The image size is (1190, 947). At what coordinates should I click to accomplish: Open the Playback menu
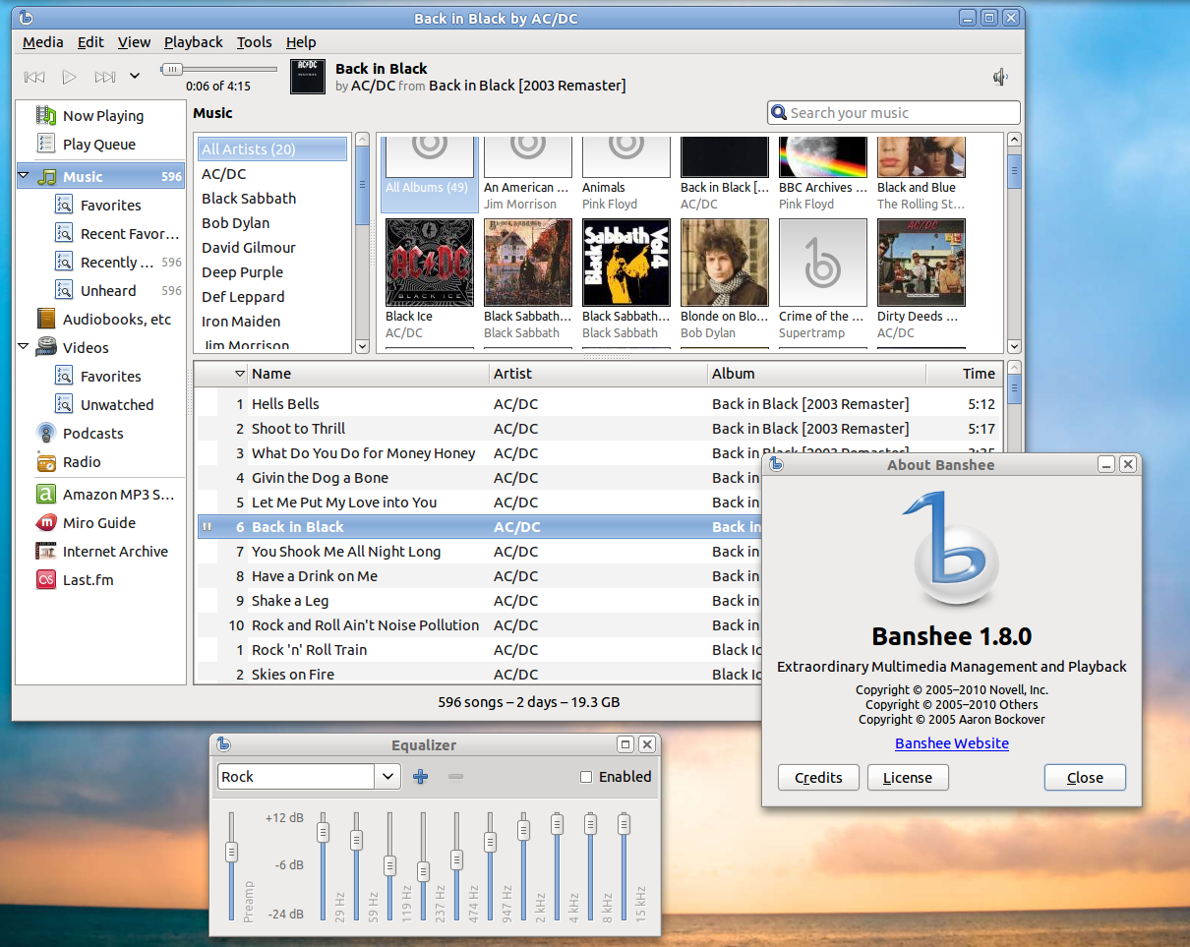point(193,42)
